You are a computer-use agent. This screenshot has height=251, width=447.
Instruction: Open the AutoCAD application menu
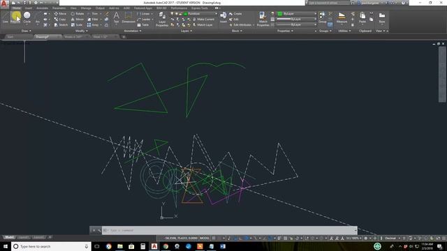pyautogui.click(x=4, y=3)
